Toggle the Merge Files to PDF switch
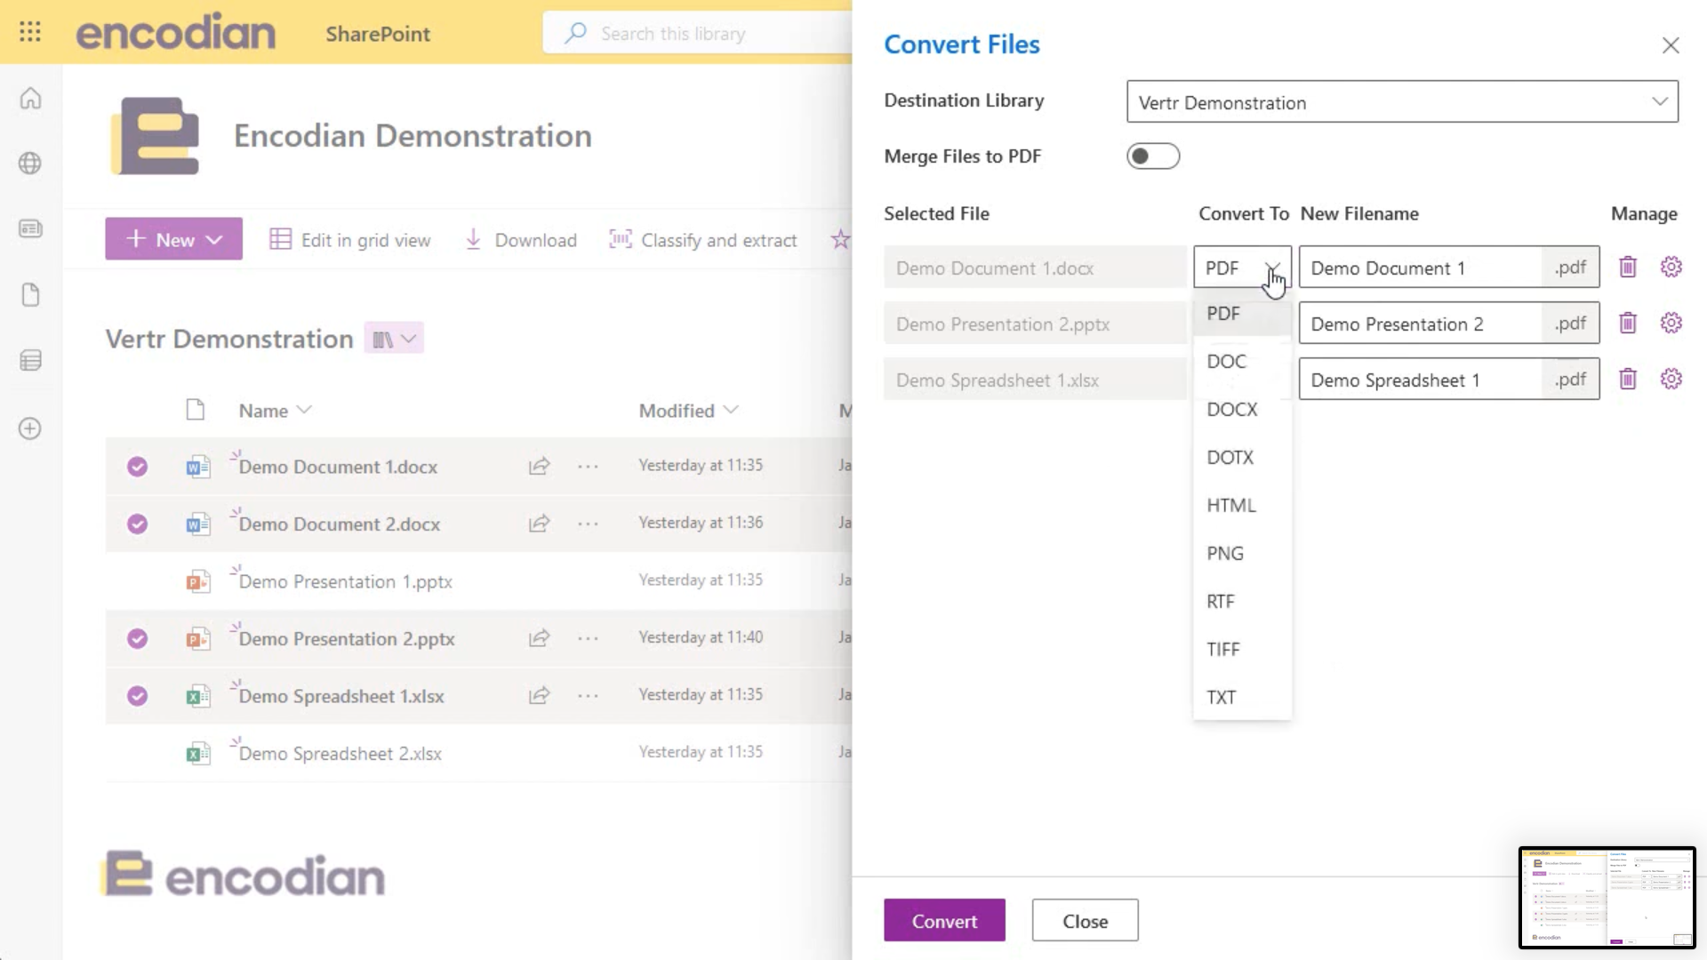Viewport: 1707px width, 960px height. (x=1153, y=156)
